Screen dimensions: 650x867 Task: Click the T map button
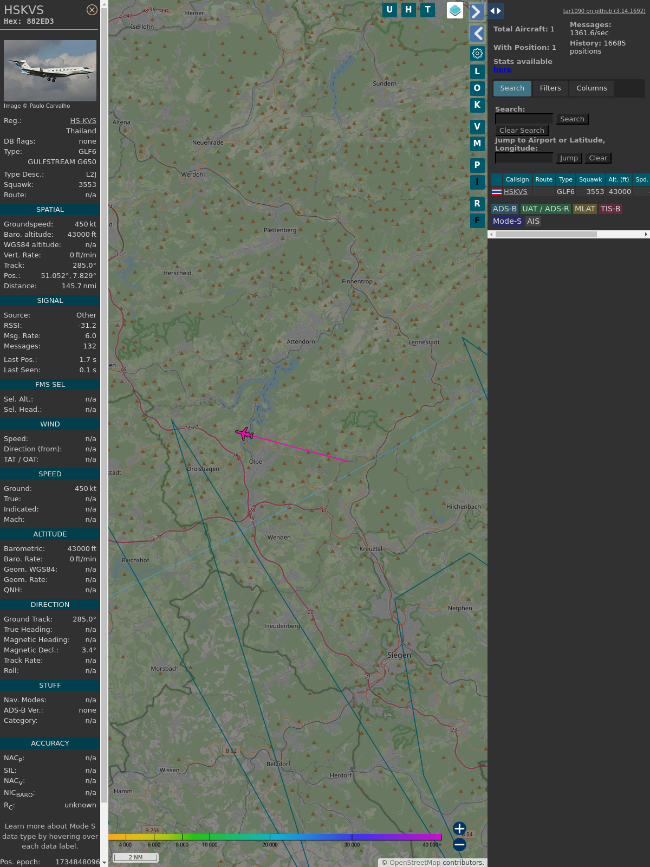click(428, 10)
